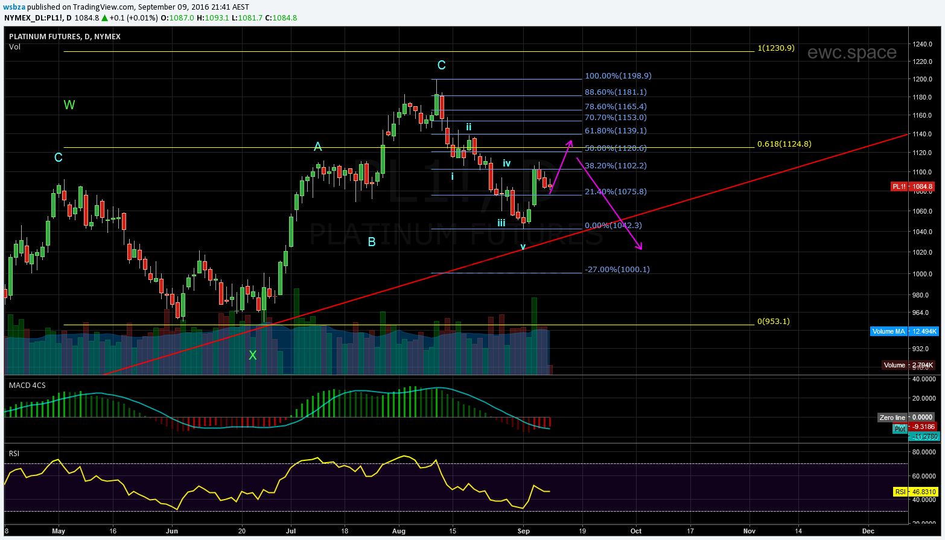Select the cyan wave C label at peak

[441, 65]
